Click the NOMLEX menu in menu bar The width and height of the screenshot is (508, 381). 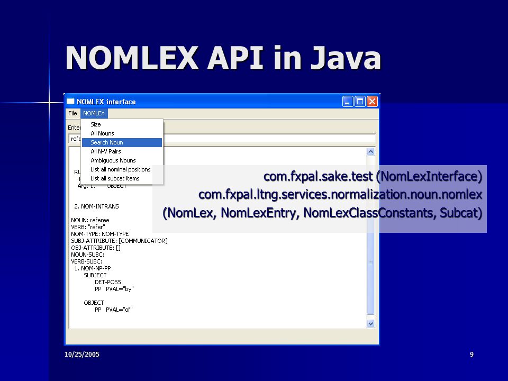(x=94, y=113)
